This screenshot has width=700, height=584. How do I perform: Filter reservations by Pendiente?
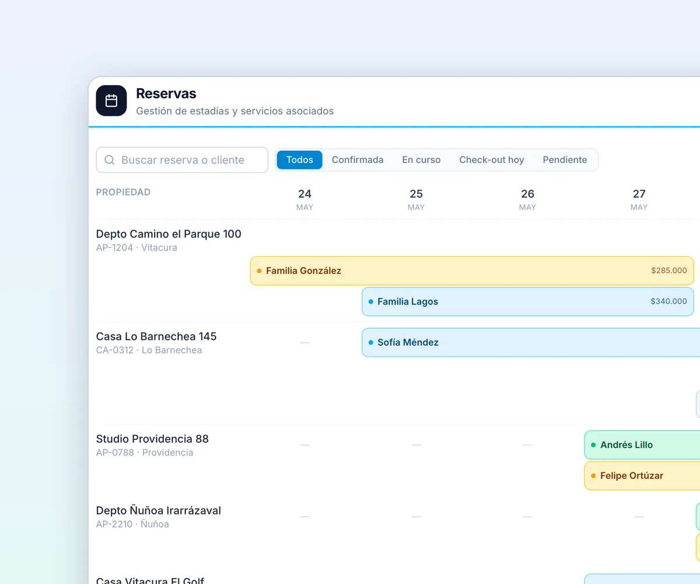pyautogui.click(x=565, y=160)
